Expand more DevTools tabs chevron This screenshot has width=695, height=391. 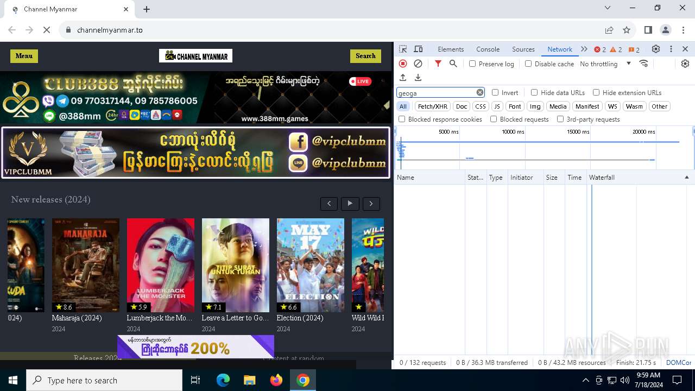(x=584, y=49)
